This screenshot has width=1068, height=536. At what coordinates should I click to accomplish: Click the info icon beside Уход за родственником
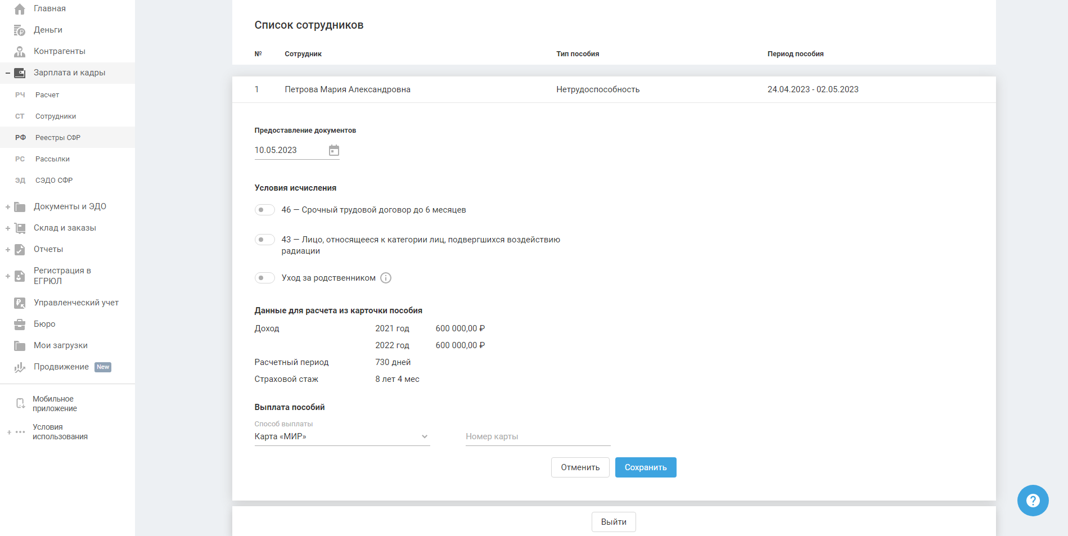click(386, 278)
